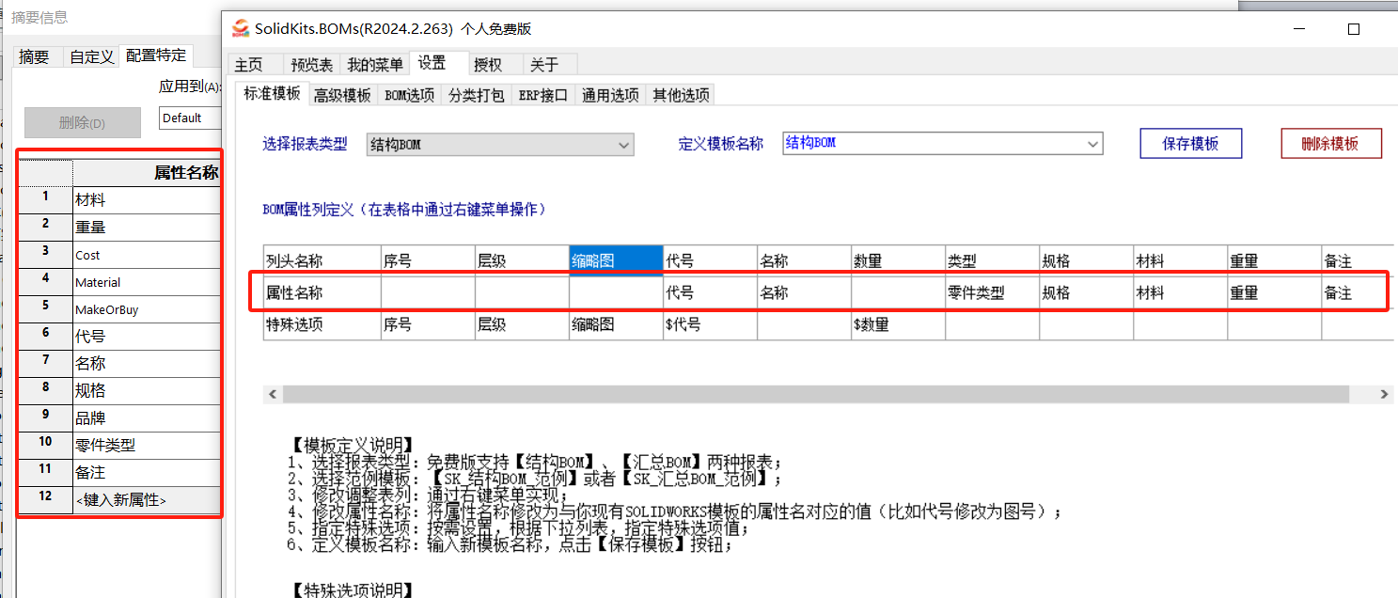This screenshot has height=598, width=1398.
Task: Click the right arrow of horizontal scrollbar
Action: pos(1383,394)
